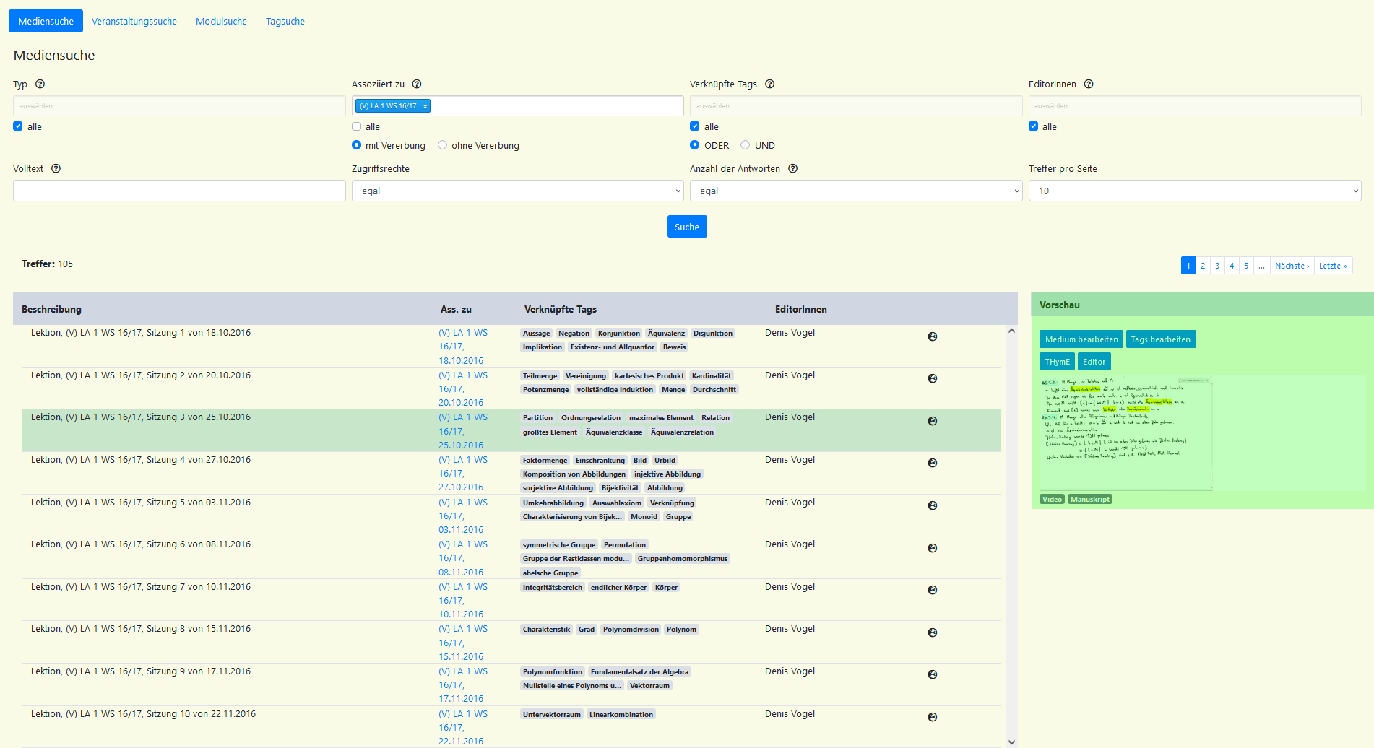This screenshot has height=748, width=1374.
Task: Remove the (V) LA 1 WS 16/17 chip
Action: click(425, 106)
